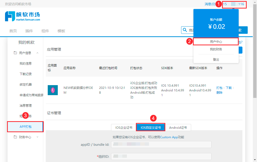This screenshot has width=257, height=162.
Task: Click the 证书管理 section heading
Action: click(x=54, y=113)
